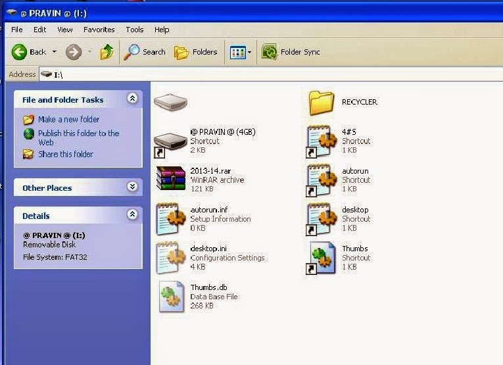The height and width of the screenshot is (365, 503).
Task: Click the @ PRAVIN @ (4GB) file name
Action: [223, 132]
